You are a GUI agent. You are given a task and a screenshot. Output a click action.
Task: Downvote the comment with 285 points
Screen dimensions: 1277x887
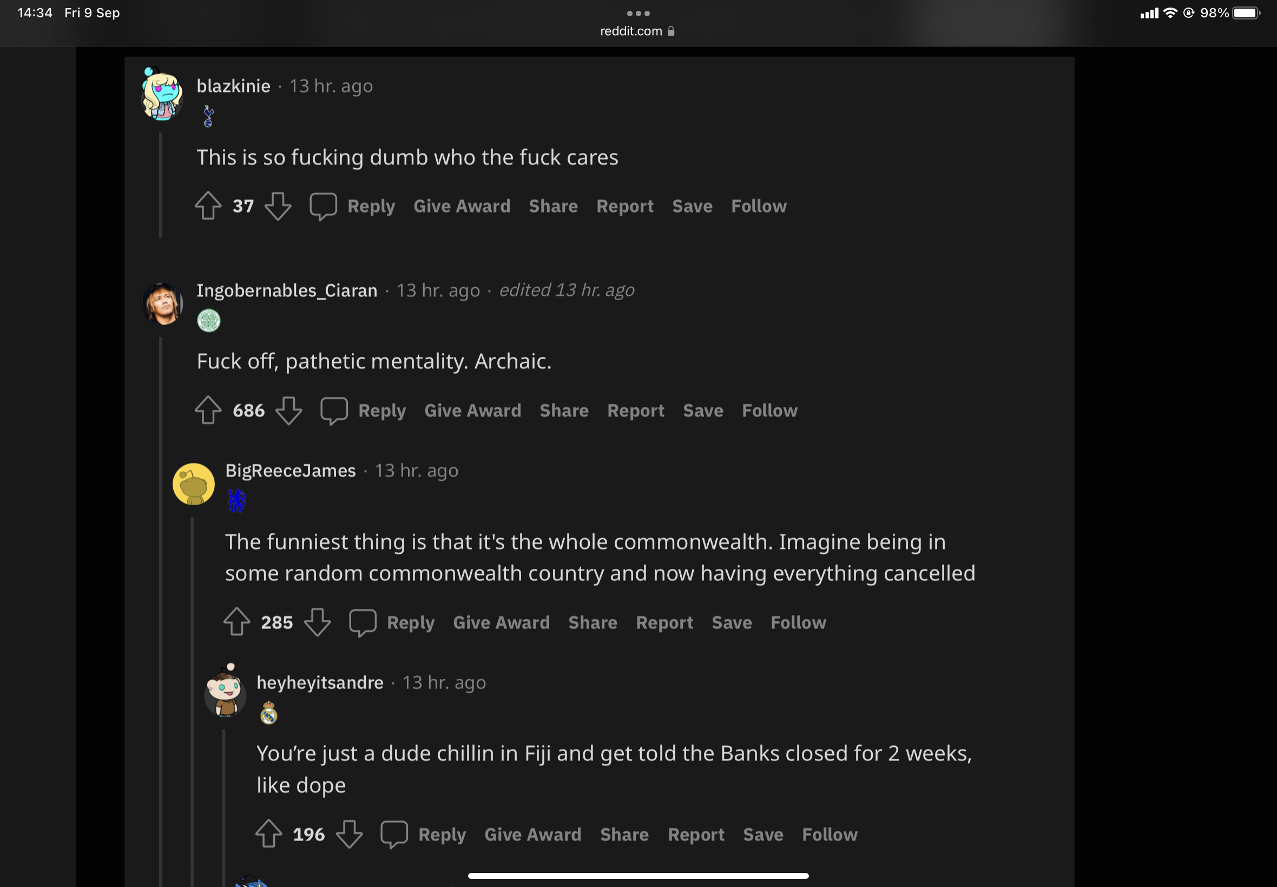pos(318,623)
